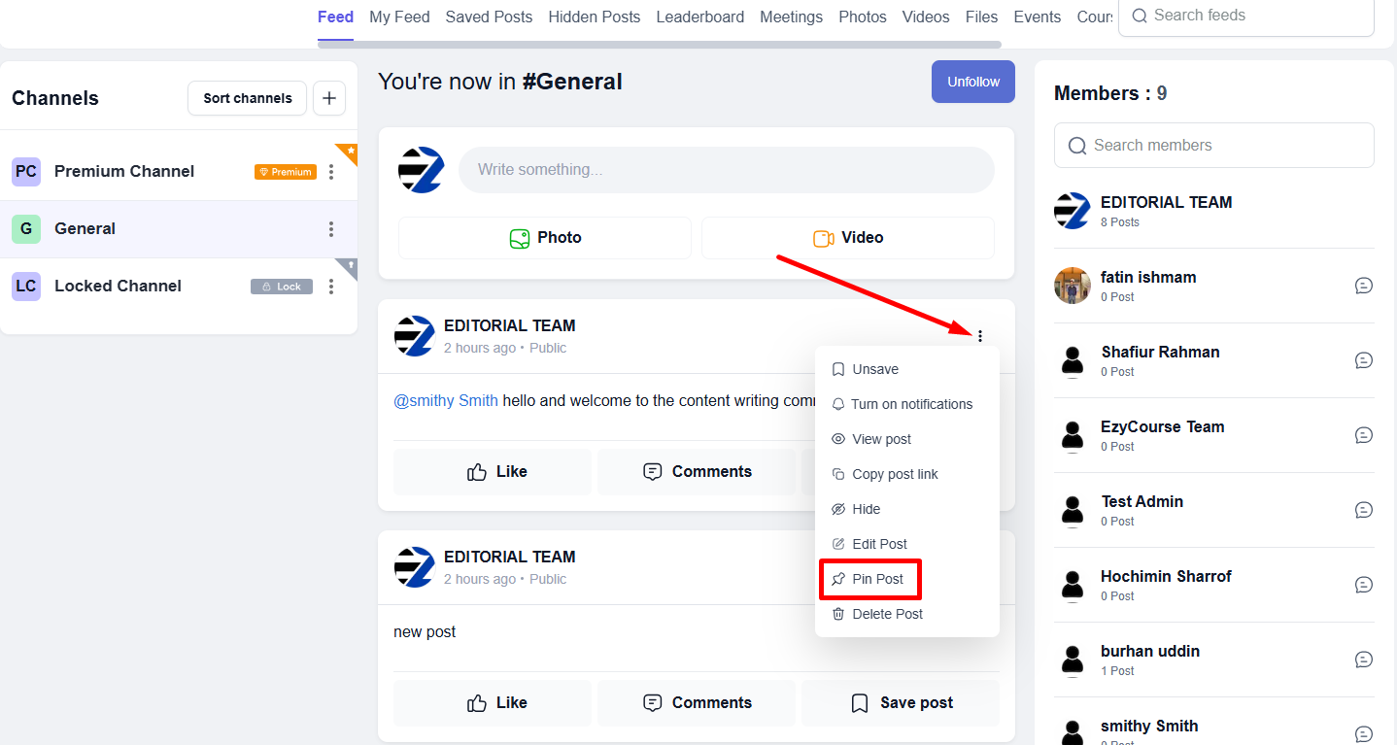This screenshot has height=745, width=1397.
Task: Choose Delete Post from the menu
Action: (907, 614)
